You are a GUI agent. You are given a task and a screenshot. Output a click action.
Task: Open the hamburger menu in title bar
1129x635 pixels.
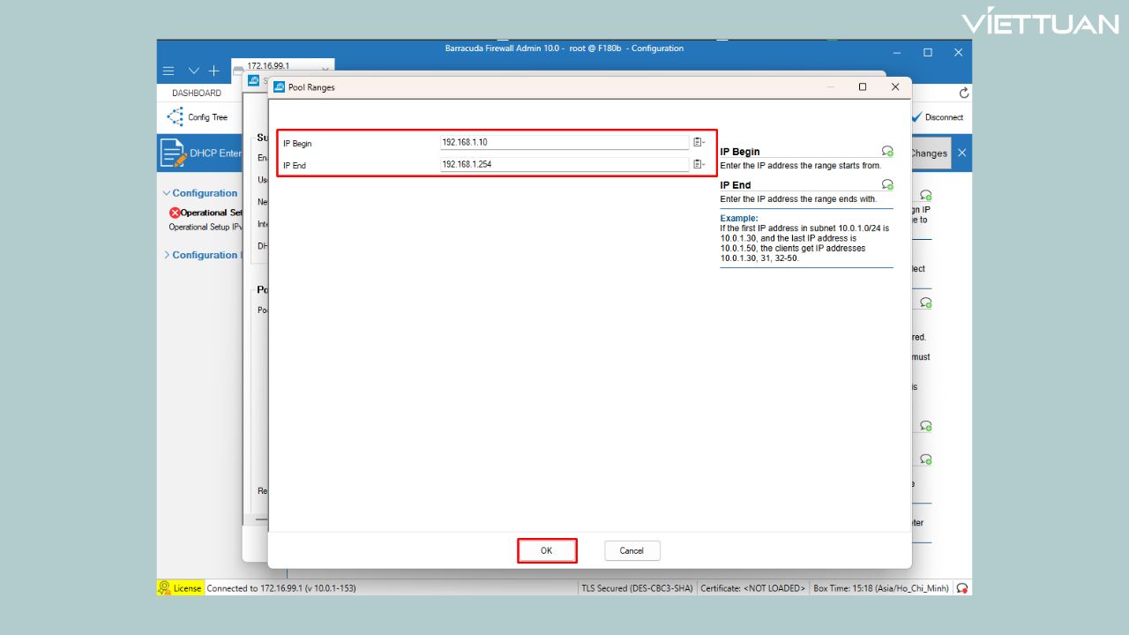click(x=168, y=71)
